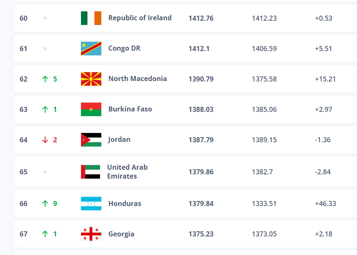Click Jordan's red down arrow
This screenshot has height=255, width=357.
(45, 140)
